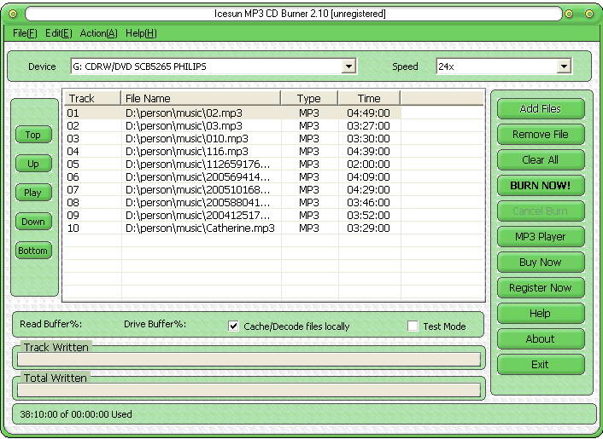Image resolution: width=603 pixels, height=439 pixels.
Task: Open the MP3 Player
Action: (x=541, y=237)
